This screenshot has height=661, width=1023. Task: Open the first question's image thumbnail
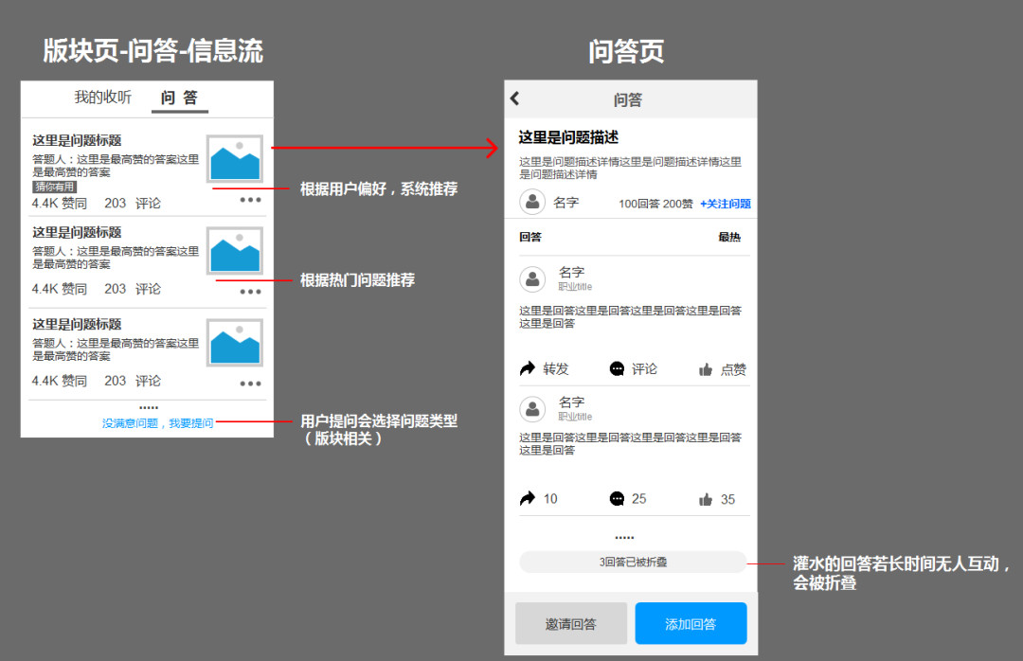(x=235, y=159)
